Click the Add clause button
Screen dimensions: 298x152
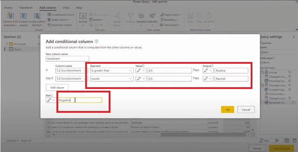coord(57,88)
